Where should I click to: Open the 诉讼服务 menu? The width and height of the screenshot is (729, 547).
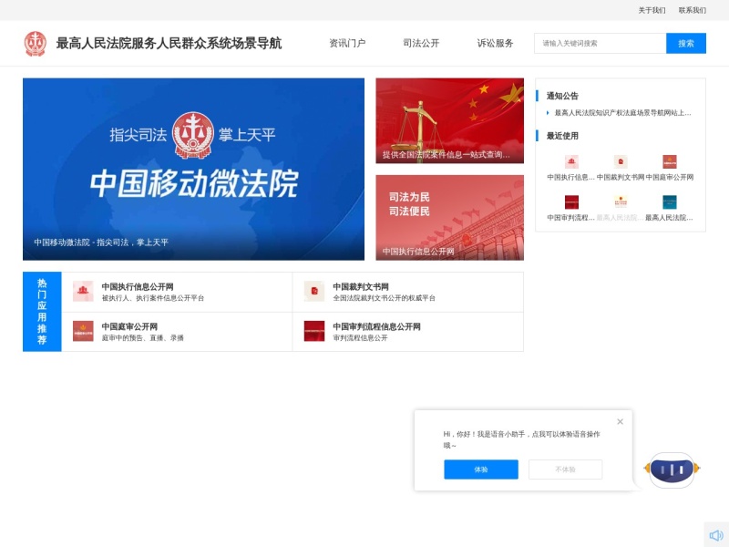(495, 43)
